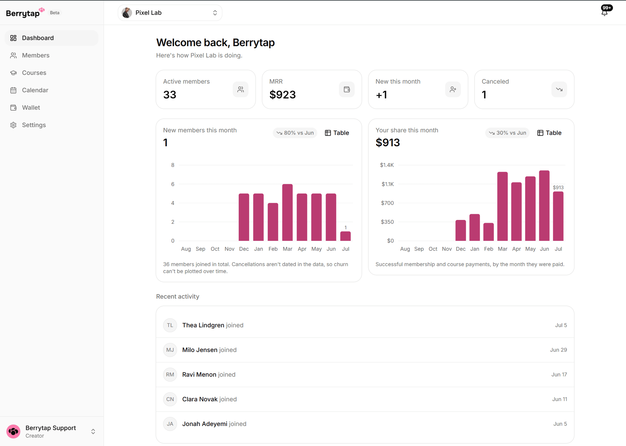Screen dimensions: 626x446
Task: Click the Canceled count card
Action: tap(524, 89)
